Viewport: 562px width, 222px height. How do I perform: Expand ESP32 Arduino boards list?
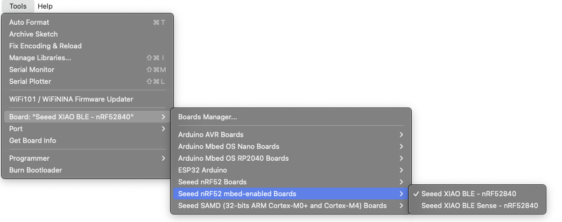[x=291, y=170]
